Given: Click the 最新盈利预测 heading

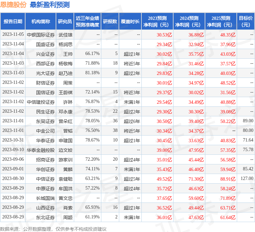Looking at the screenshot, I should (x=50, y=5).
